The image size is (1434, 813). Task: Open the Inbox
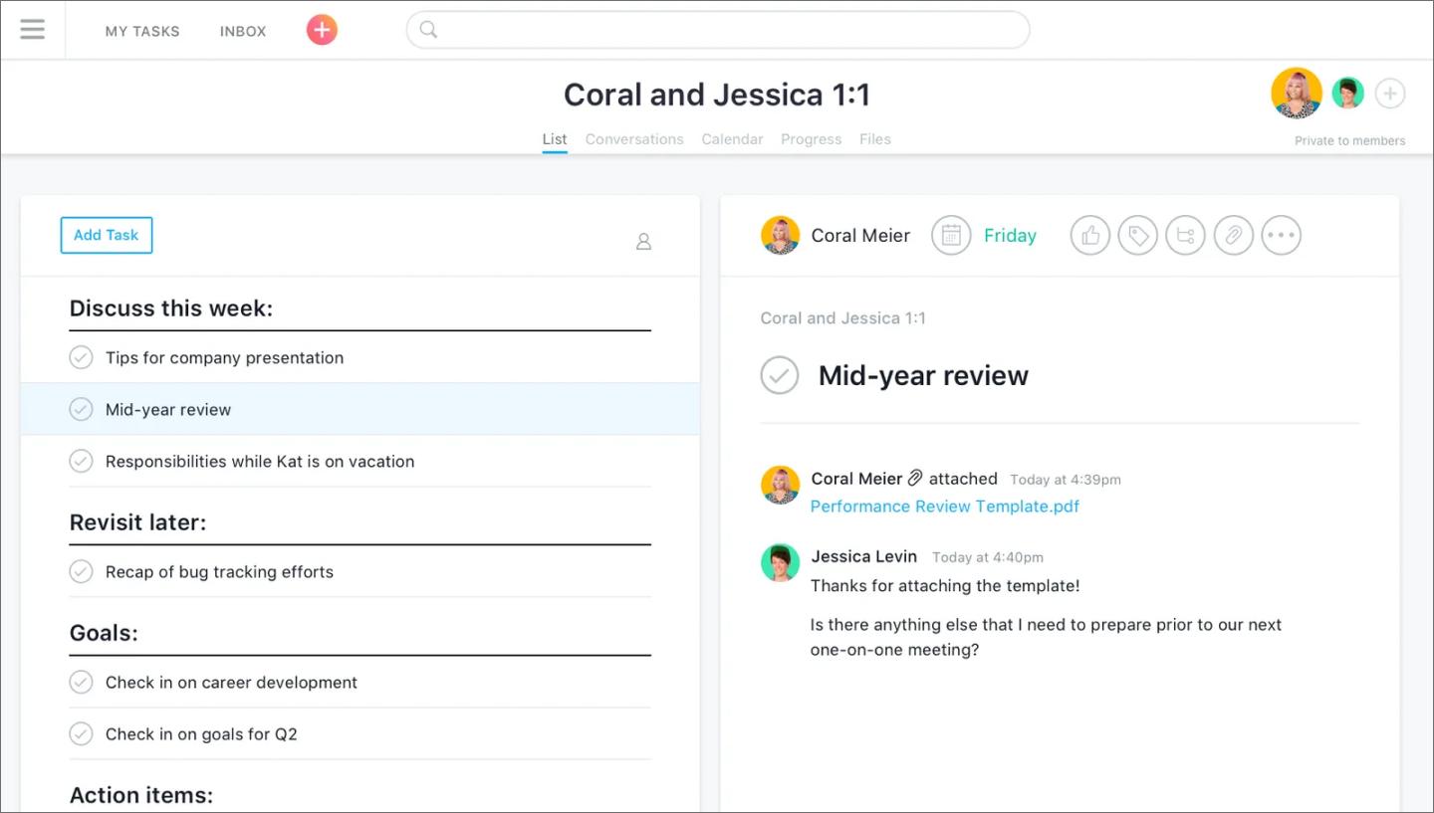(x=243, y=31)
